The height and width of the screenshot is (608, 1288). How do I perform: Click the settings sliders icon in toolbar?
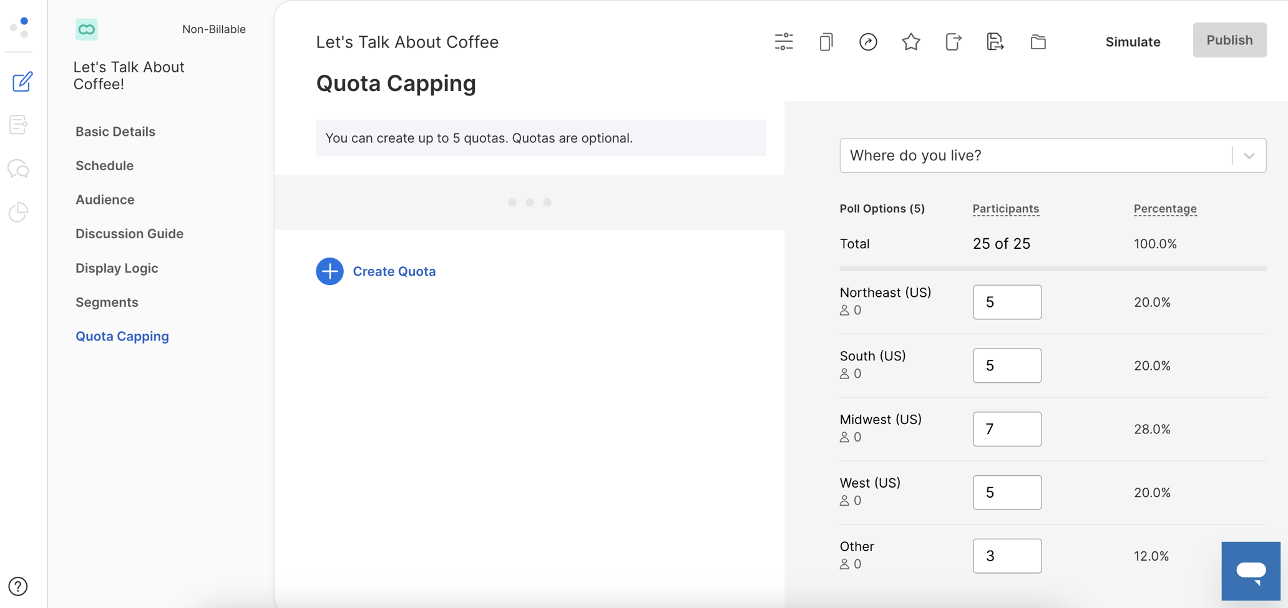tap(783, 42)
